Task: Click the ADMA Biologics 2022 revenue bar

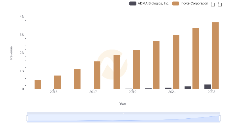Action: click(188, 88)
